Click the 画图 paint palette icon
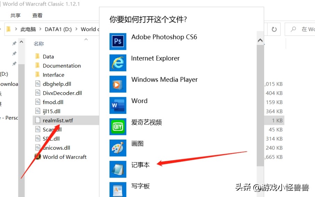 pos(118,148)
